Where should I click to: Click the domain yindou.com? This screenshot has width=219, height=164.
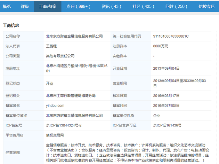coord(55,106)
